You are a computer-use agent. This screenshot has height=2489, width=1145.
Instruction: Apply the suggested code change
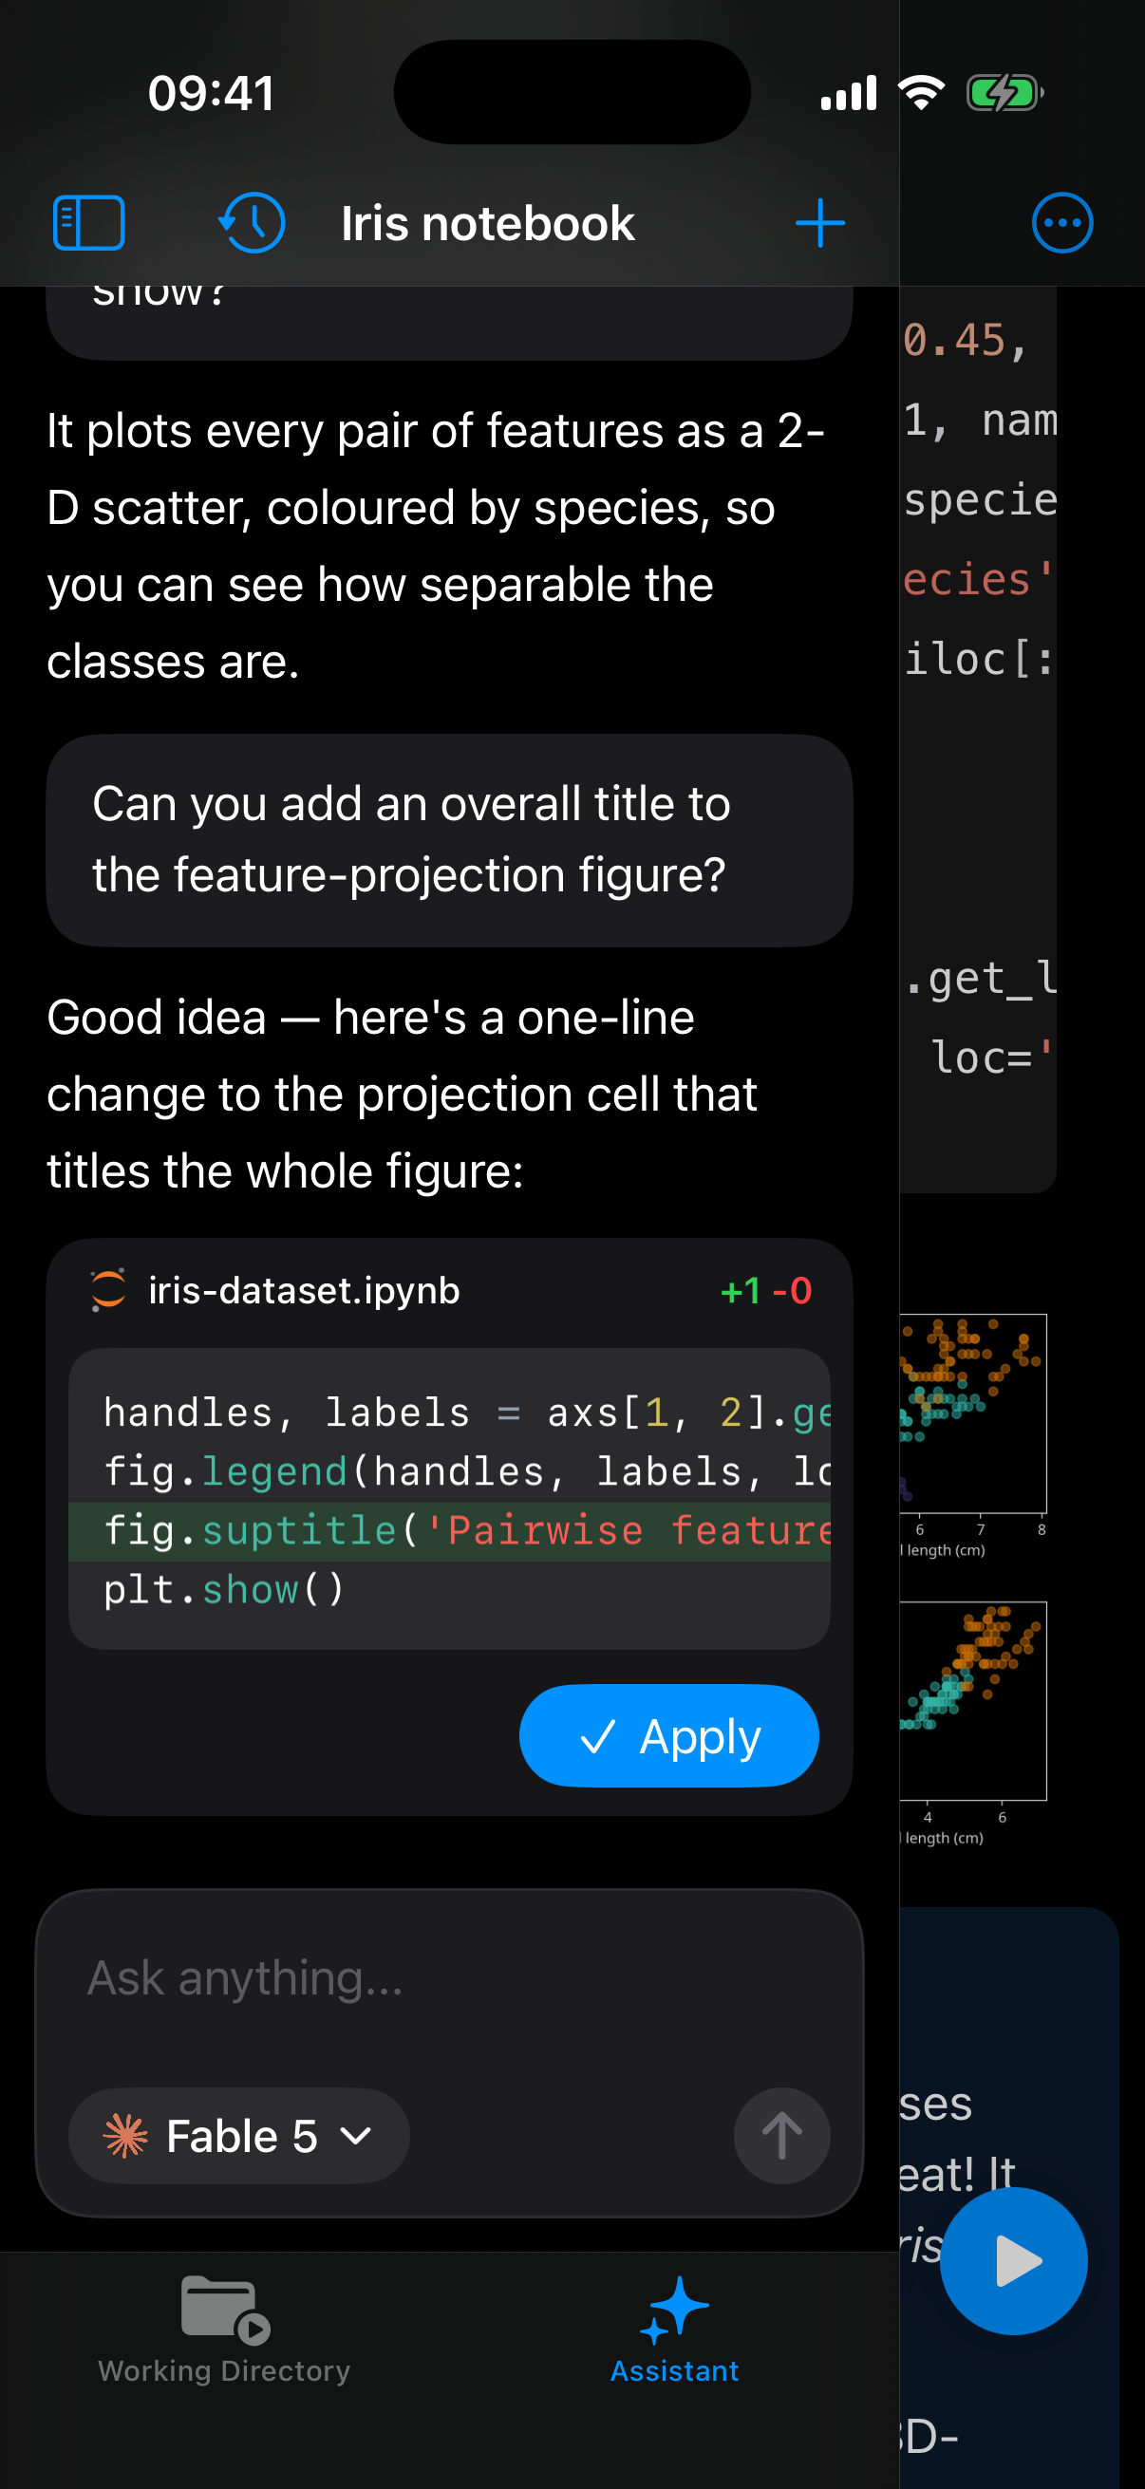(x=668, y=1735)
